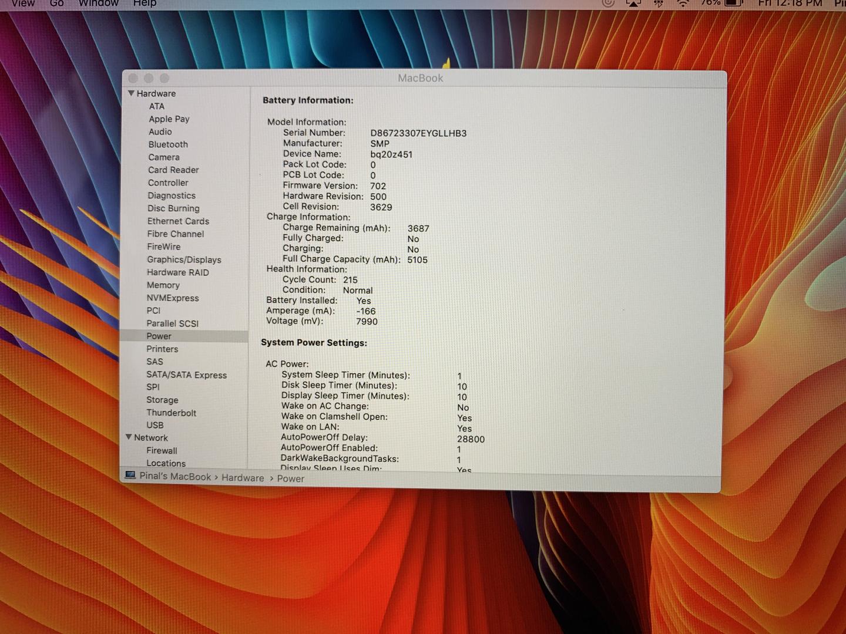Click the MacBook window title
The width and height of the screenshot is (846, 634).
tap(421, 78)
